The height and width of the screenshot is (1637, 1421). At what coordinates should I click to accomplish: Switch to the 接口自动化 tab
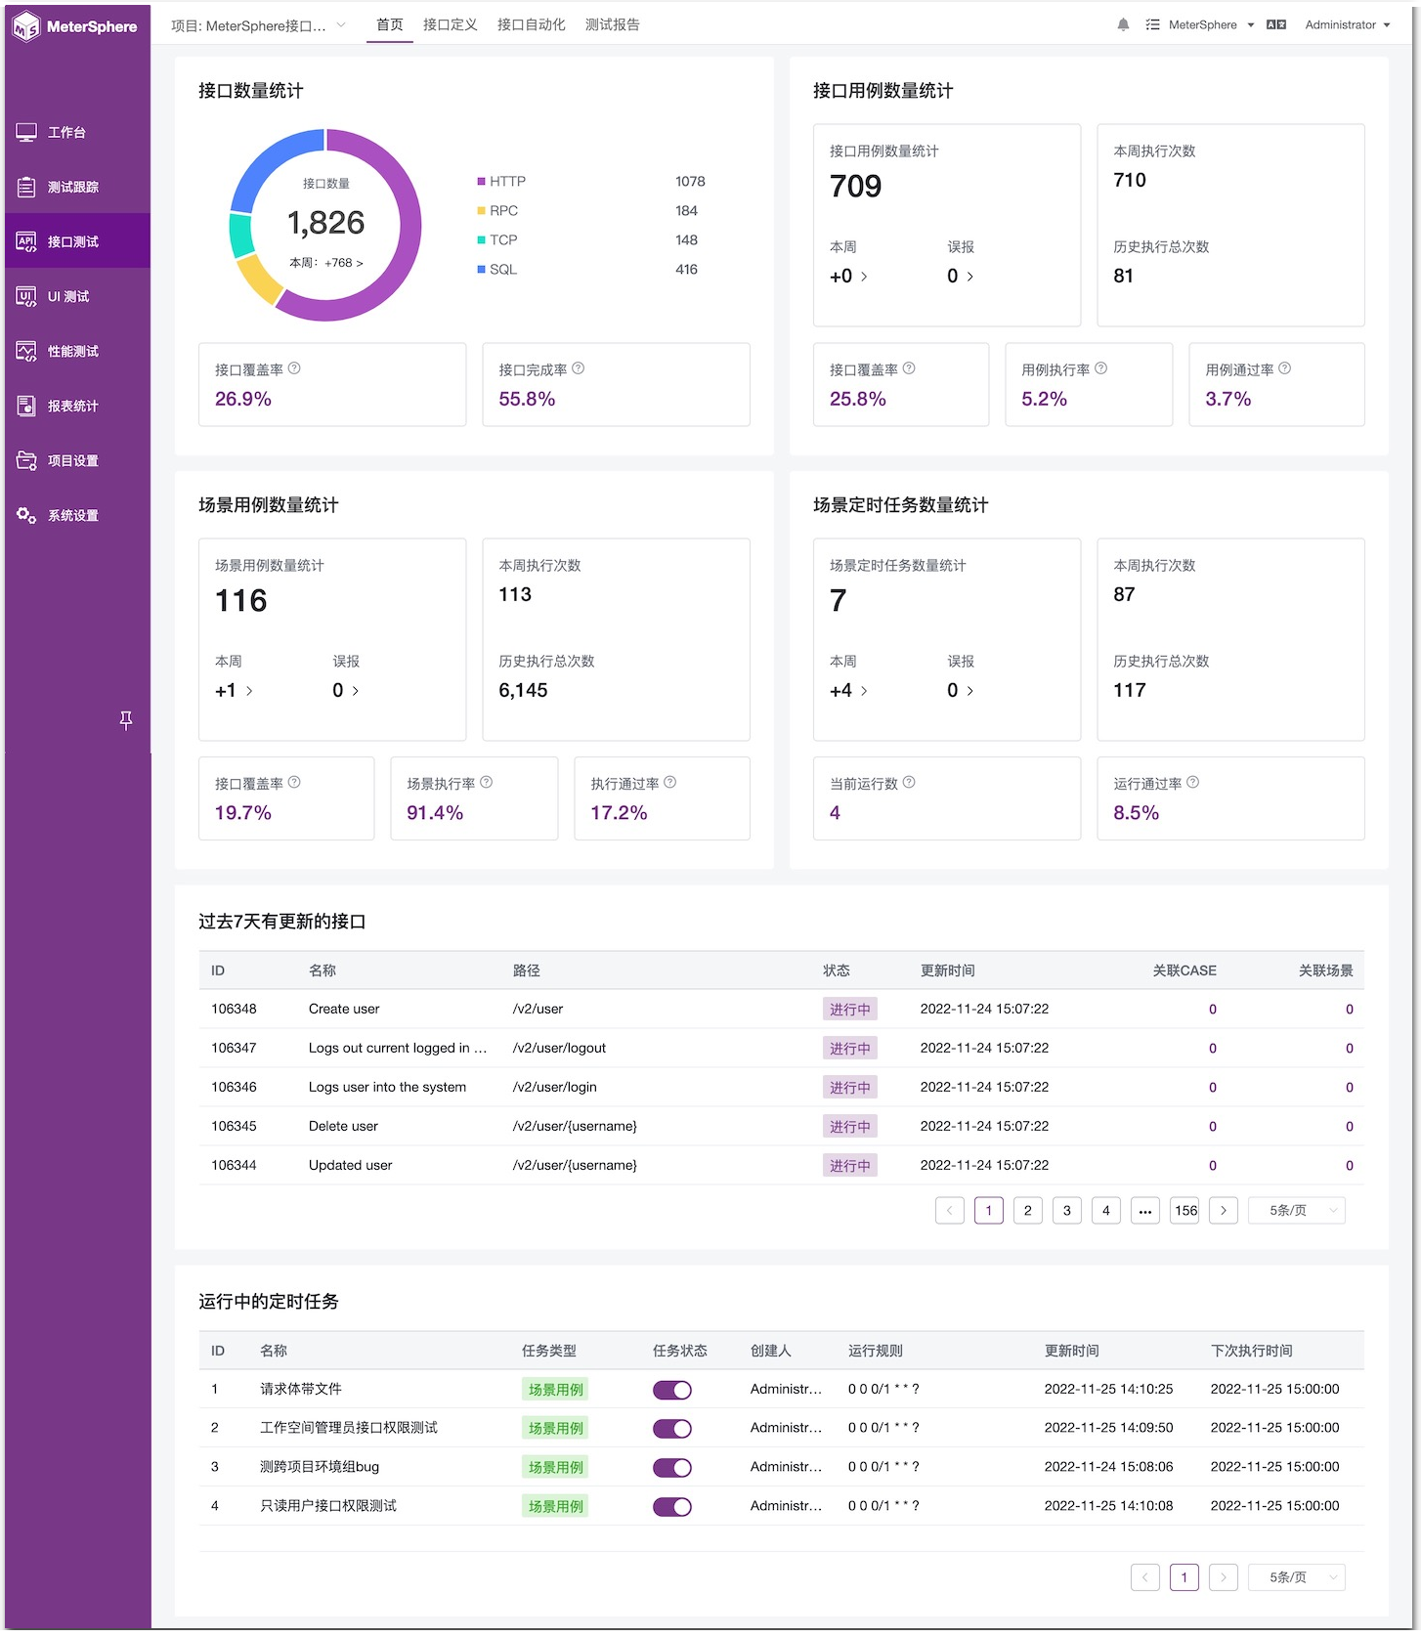(532, 24)
